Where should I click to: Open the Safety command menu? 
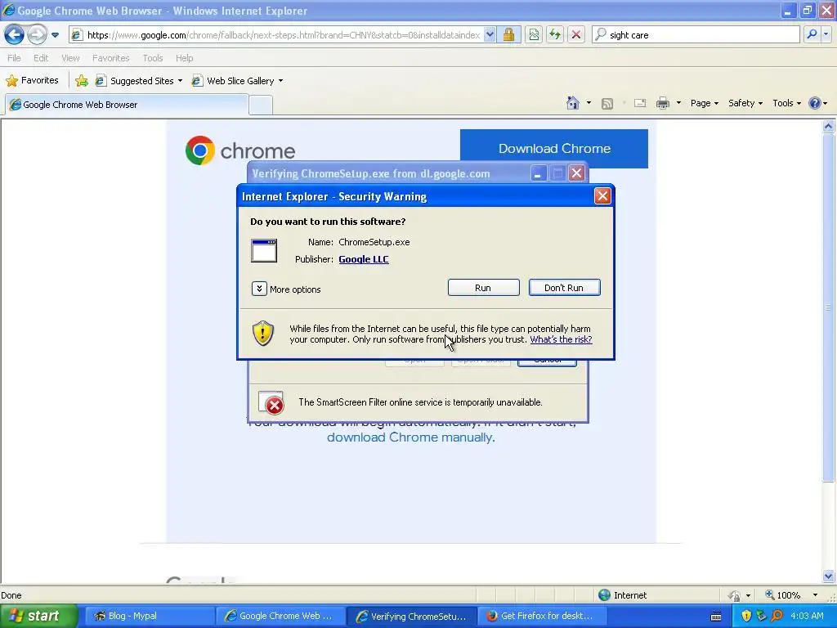pos(745,103)
